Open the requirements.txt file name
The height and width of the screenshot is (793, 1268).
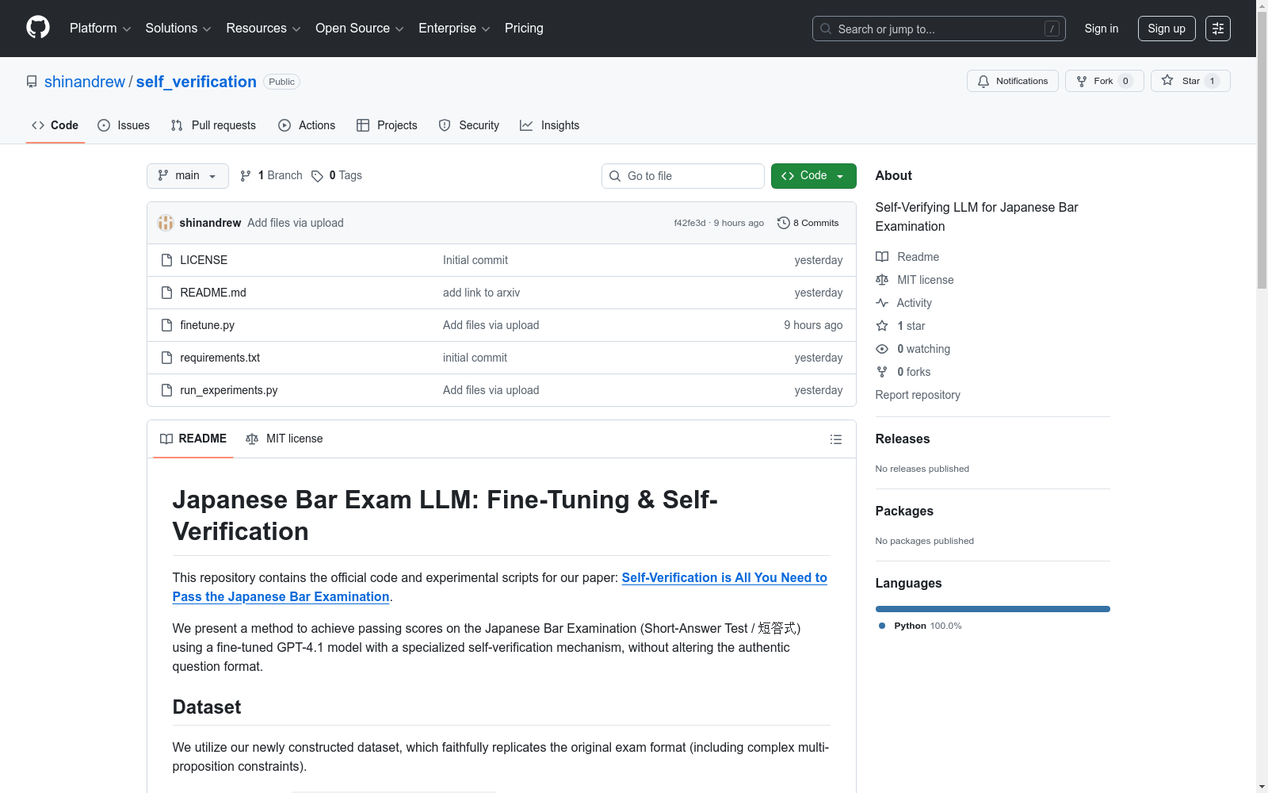pyautogui.click(x=220, y=358)
